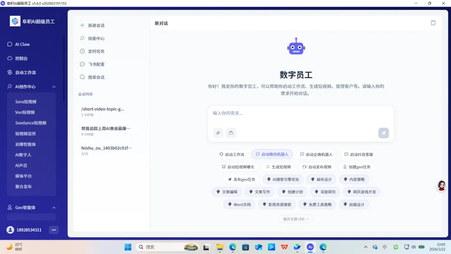Select the 文案编辑 chip
This screenshot has width=451, height=254.
[x=227, y=192]
